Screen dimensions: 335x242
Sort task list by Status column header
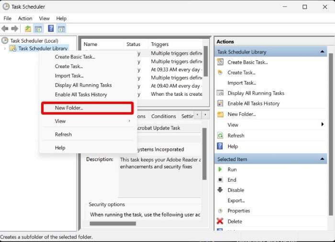(x=136, y=44)
